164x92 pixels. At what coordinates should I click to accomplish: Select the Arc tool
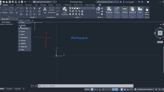coord(17,10)
